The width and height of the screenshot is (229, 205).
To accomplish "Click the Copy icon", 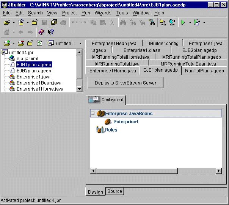I will coord(93,22).
